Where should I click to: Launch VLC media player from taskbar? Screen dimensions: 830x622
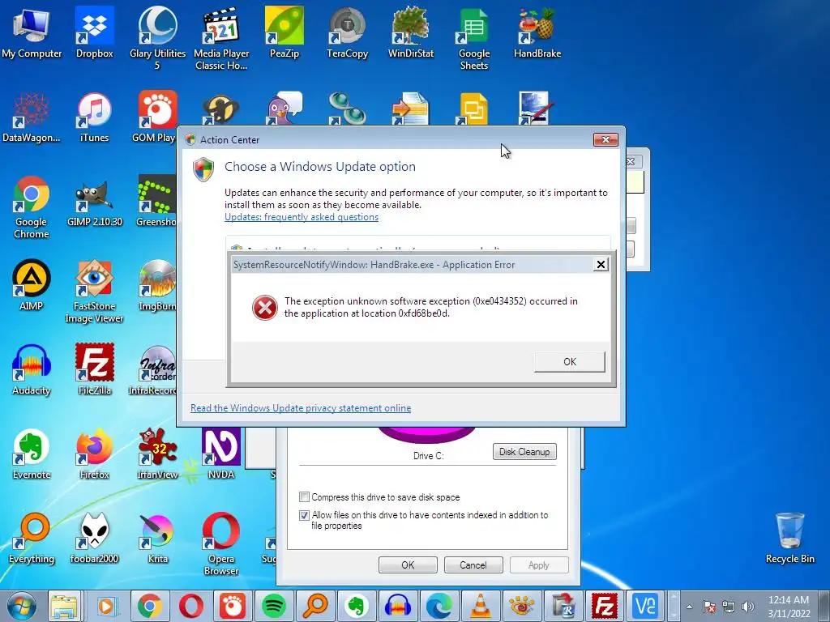480,606
